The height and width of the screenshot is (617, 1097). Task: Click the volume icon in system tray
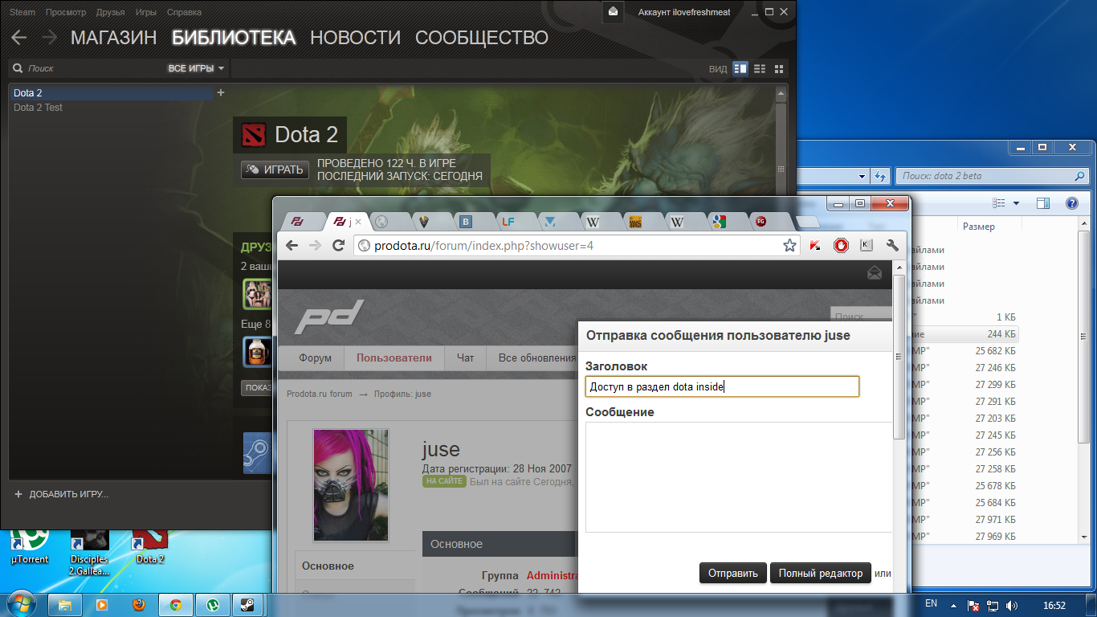(x=1012, y=605)
